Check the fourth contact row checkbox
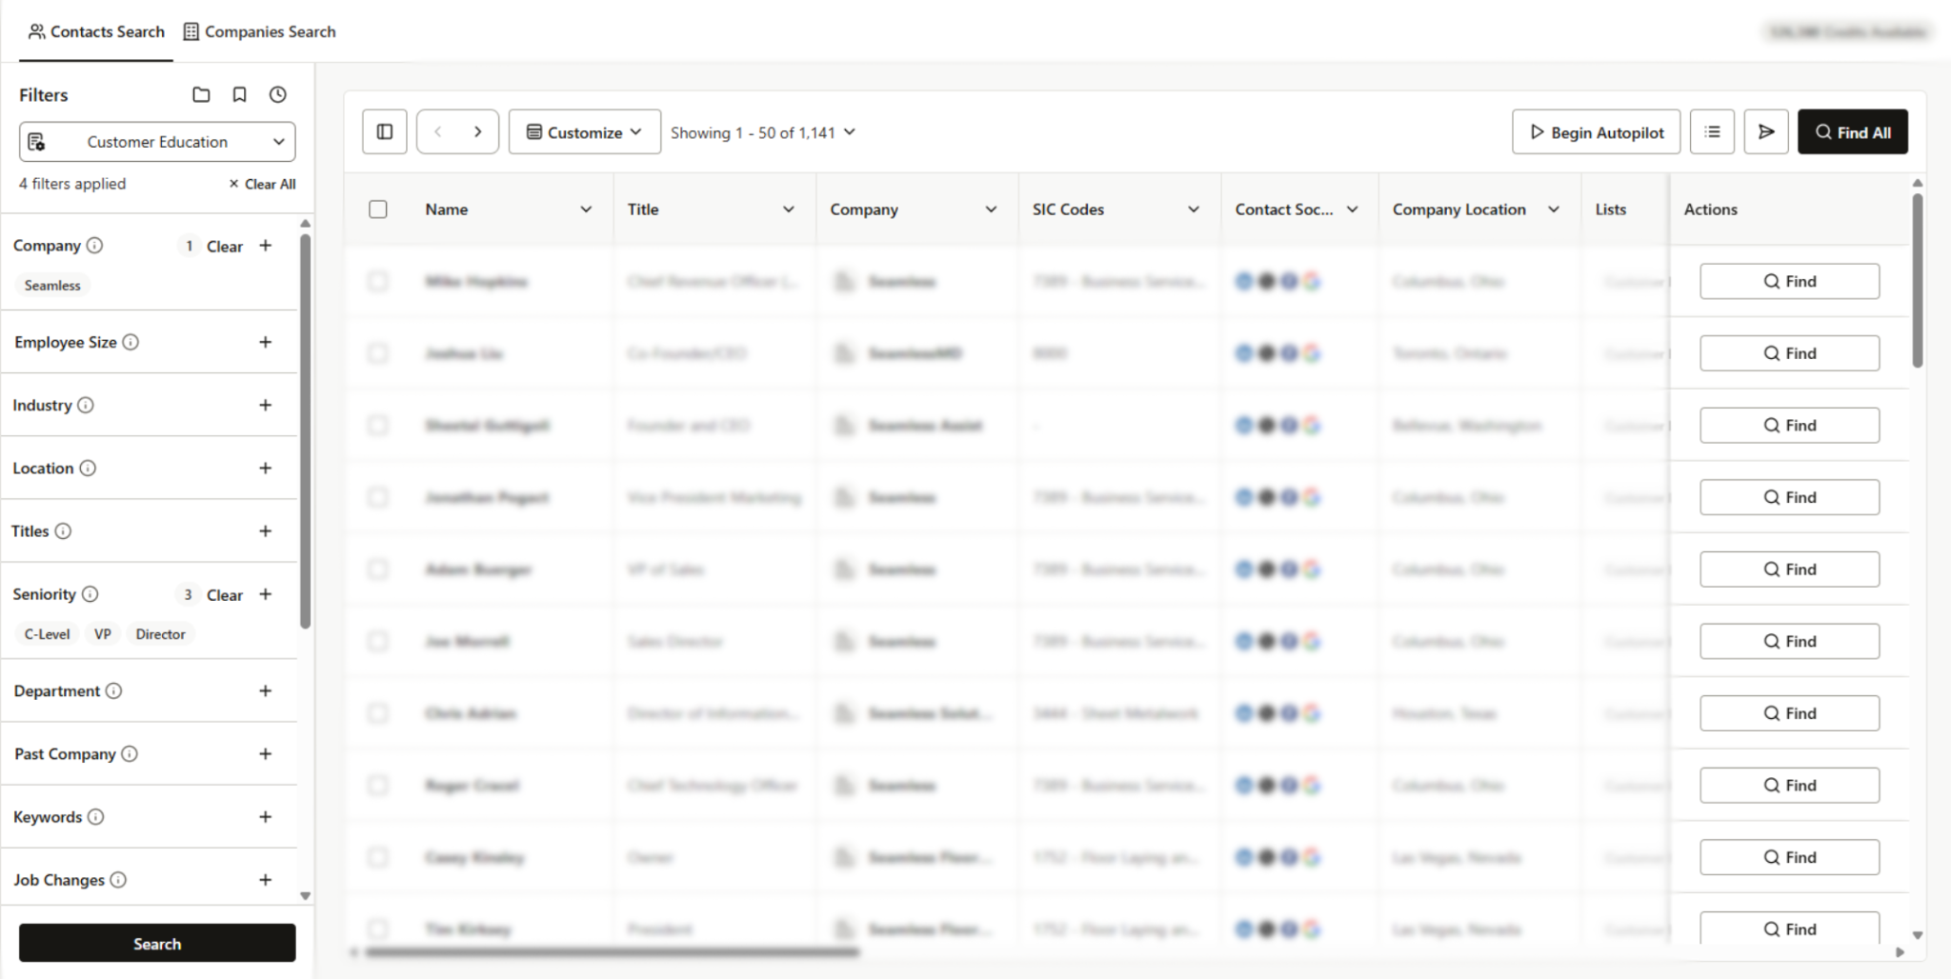1951x979 pixels. (378, 497)
